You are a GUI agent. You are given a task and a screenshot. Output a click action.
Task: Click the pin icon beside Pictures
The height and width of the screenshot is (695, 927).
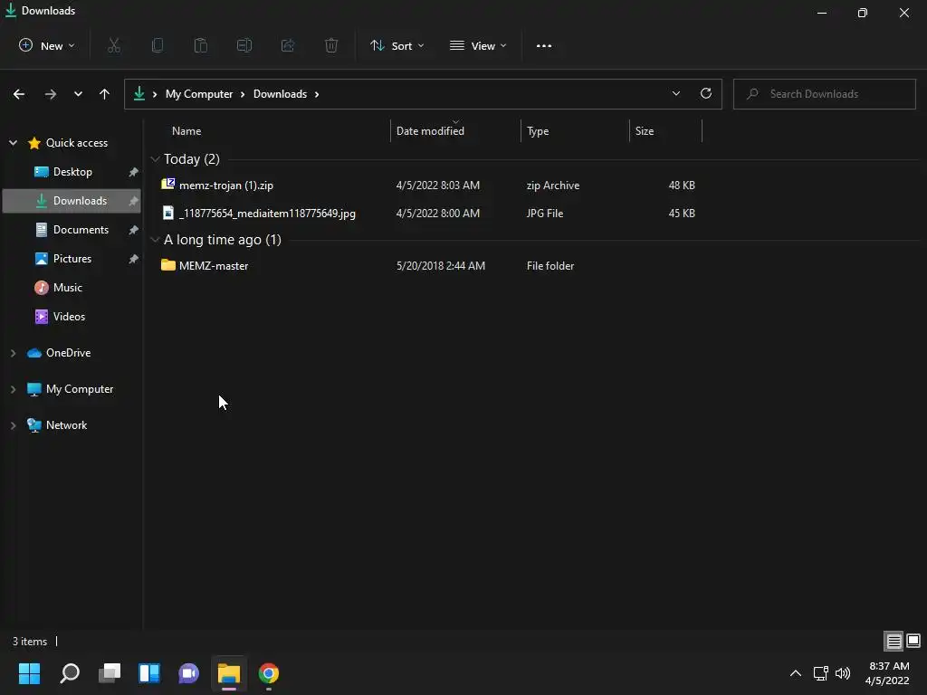click(134, 259)
